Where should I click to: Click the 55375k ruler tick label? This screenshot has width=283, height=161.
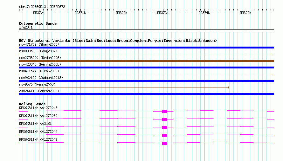click(x=245, y=13)
